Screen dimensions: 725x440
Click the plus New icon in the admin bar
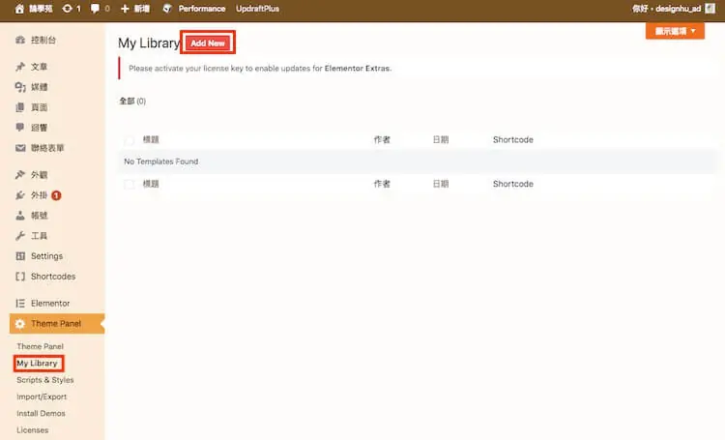pyautogui.click(x=125, y=9)
